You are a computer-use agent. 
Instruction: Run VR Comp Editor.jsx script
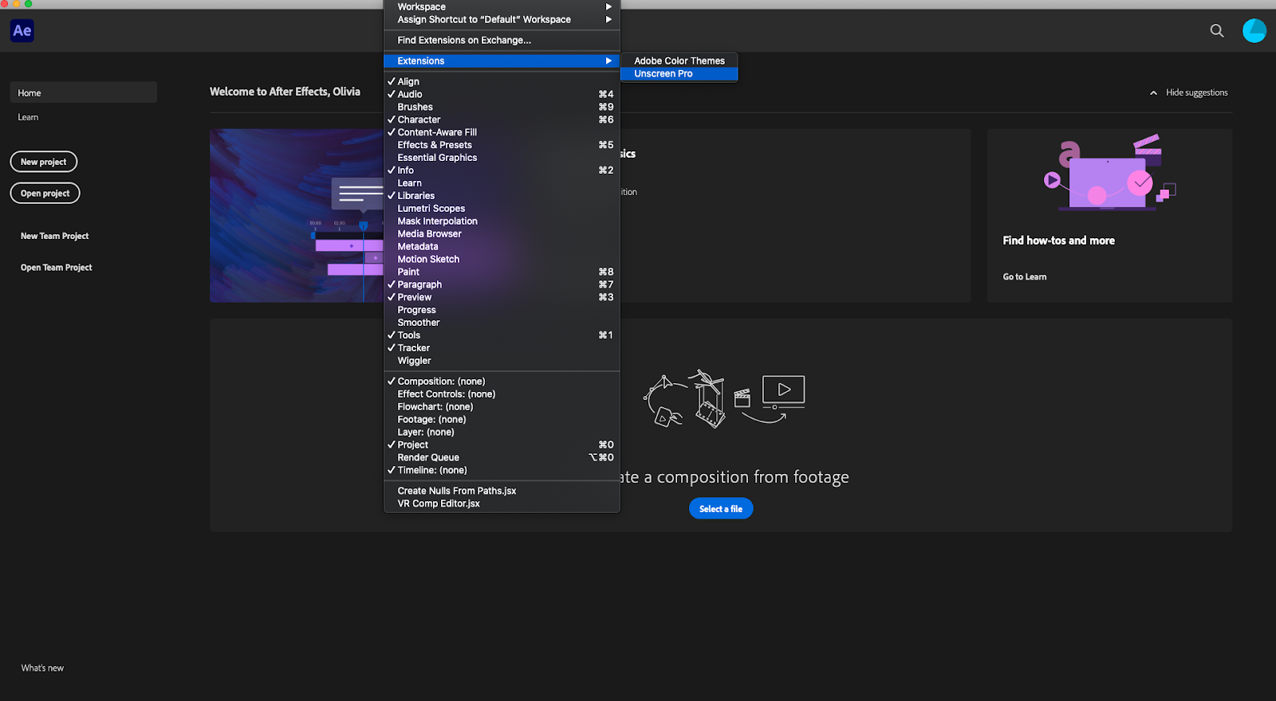pyautogui.click(x=502, y=503)
